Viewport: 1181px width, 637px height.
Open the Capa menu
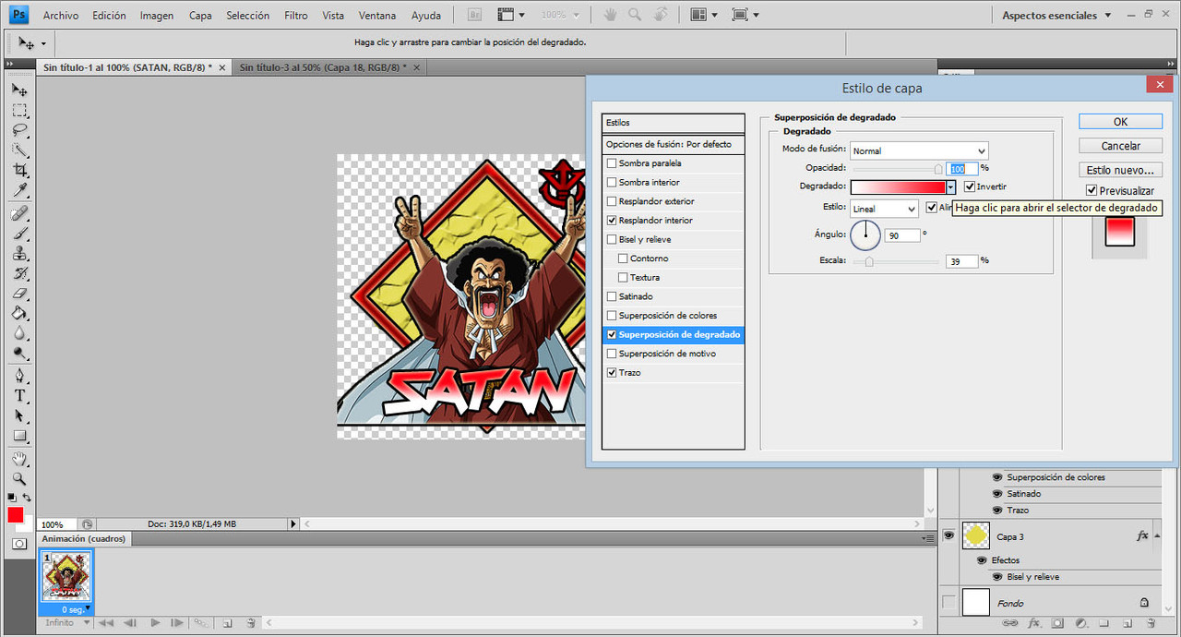[200, 16]
